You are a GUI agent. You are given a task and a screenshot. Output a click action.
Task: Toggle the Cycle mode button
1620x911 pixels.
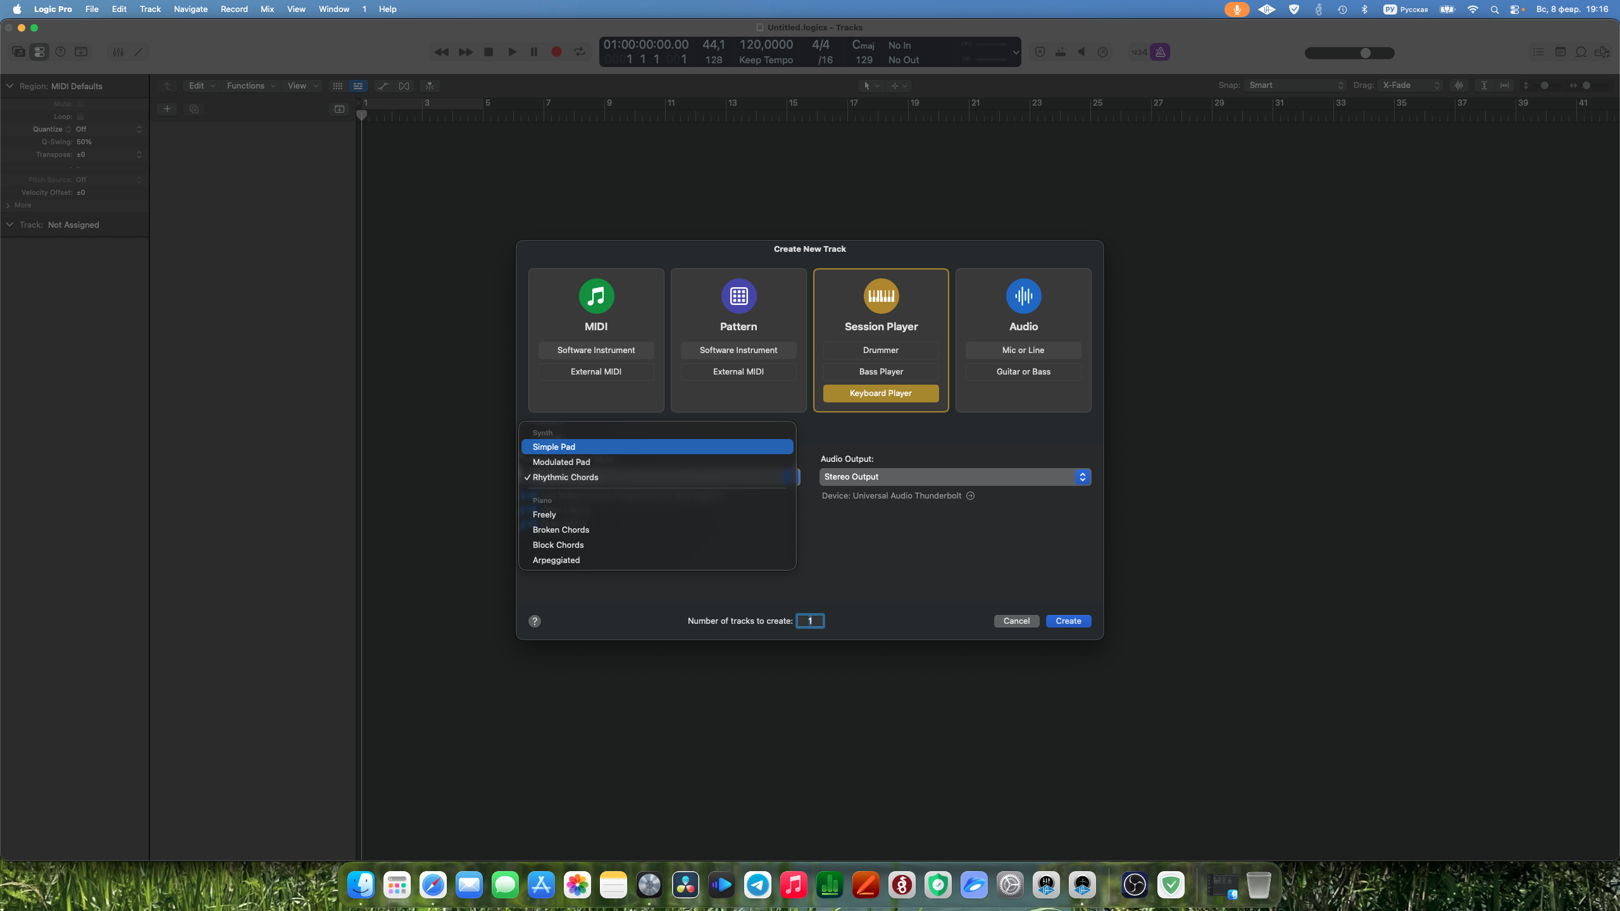pyautogui.click(x=579, y=52)
